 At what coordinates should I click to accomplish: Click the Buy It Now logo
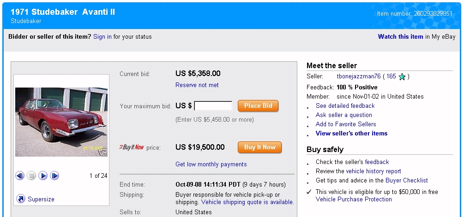(132, 147)
